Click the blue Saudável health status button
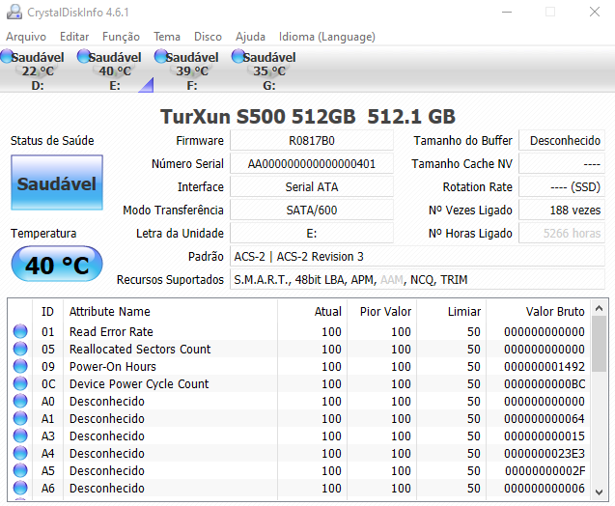This screenshot has width=615, height=506. click(57, 183)
